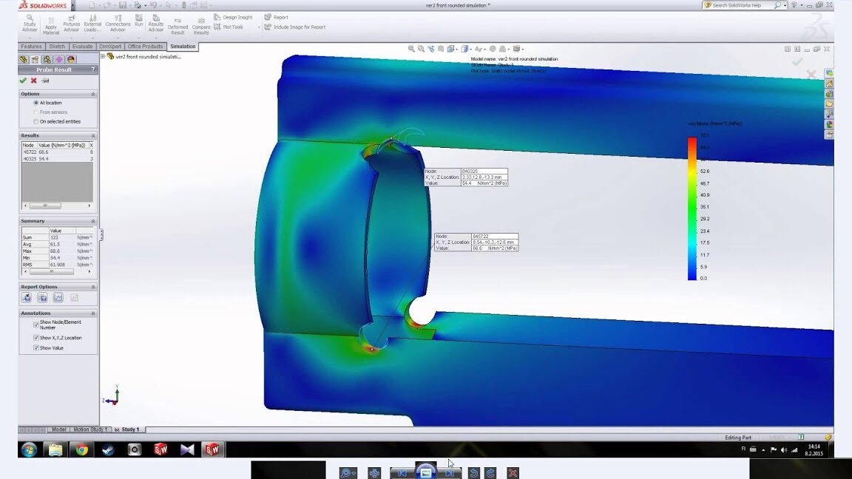This screenshot has width=852, height=479.
Task: Open View Settings dropdown in viewport toolbar
Action: click(x=518, y=49)
